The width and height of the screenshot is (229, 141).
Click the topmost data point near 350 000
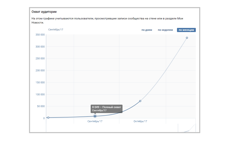(187, 38)
